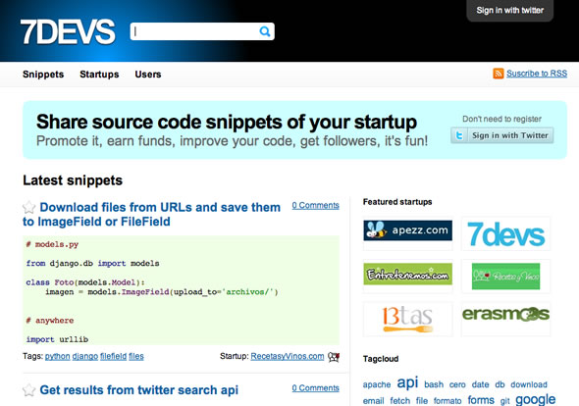Image resolution: width=579 pixels, height=406 pixels.
Task: Click the filefield tag link
Action: point(114,356)
